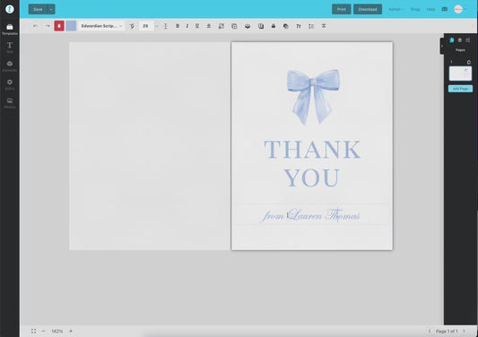Click the icon next to Help in the header
478x337 pixels.
coord(445,9)
